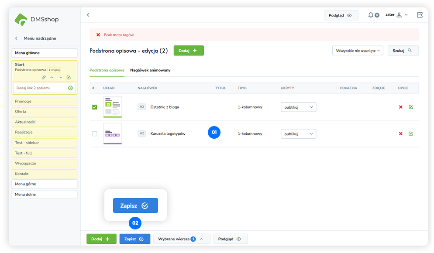Click the link chain icon under Start
Image resolution: width=434 pixels, height=253 pixels.
[44, 78]
